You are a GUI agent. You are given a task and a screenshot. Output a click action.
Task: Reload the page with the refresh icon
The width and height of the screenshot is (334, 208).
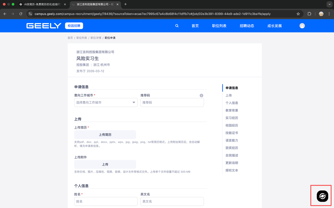point(21,14)
